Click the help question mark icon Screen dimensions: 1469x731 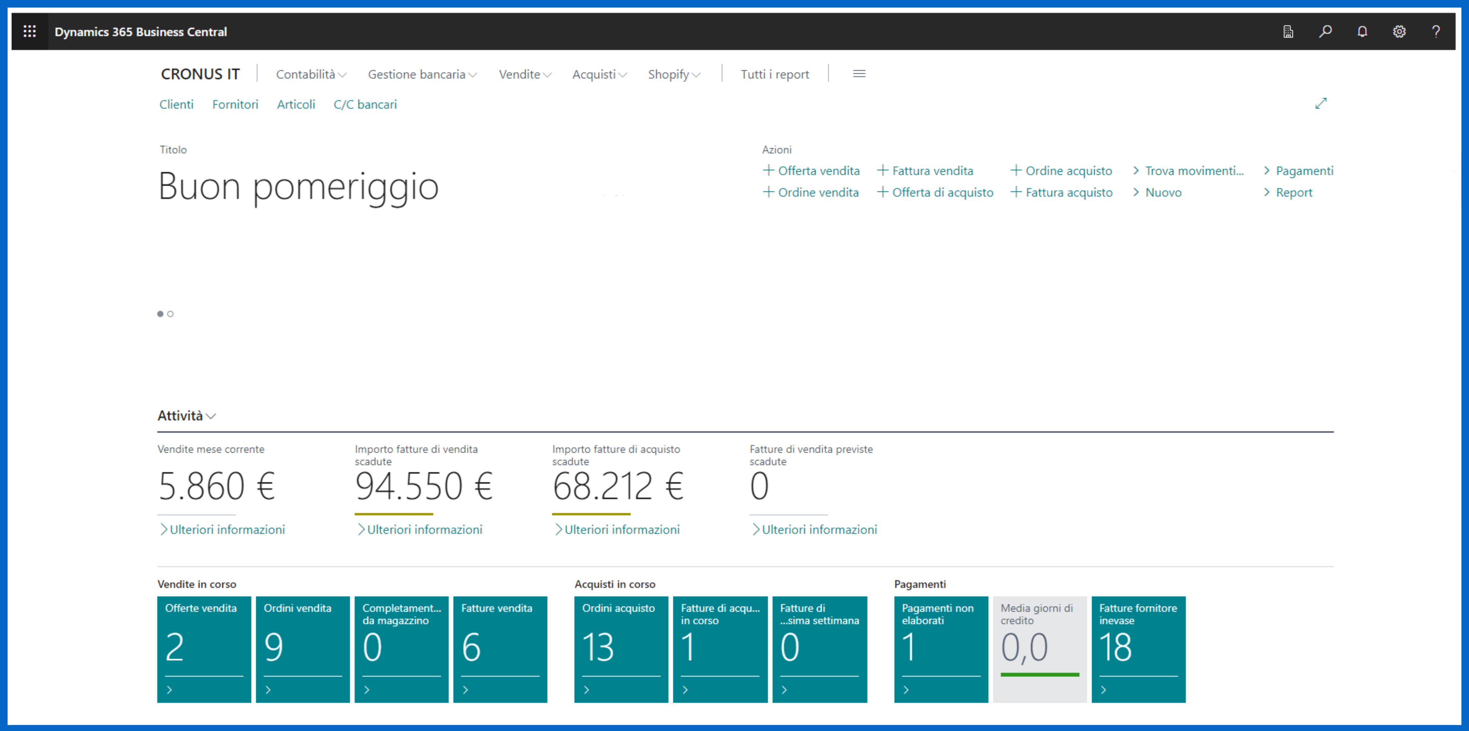(x=1436, y=31)
